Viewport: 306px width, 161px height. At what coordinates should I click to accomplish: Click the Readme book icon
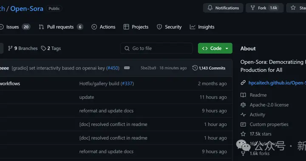(x=243, y=95)
